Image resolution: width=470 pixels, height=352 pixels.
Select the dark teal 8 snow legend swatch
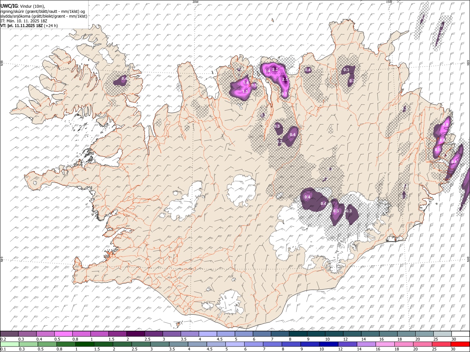(298, 334)
